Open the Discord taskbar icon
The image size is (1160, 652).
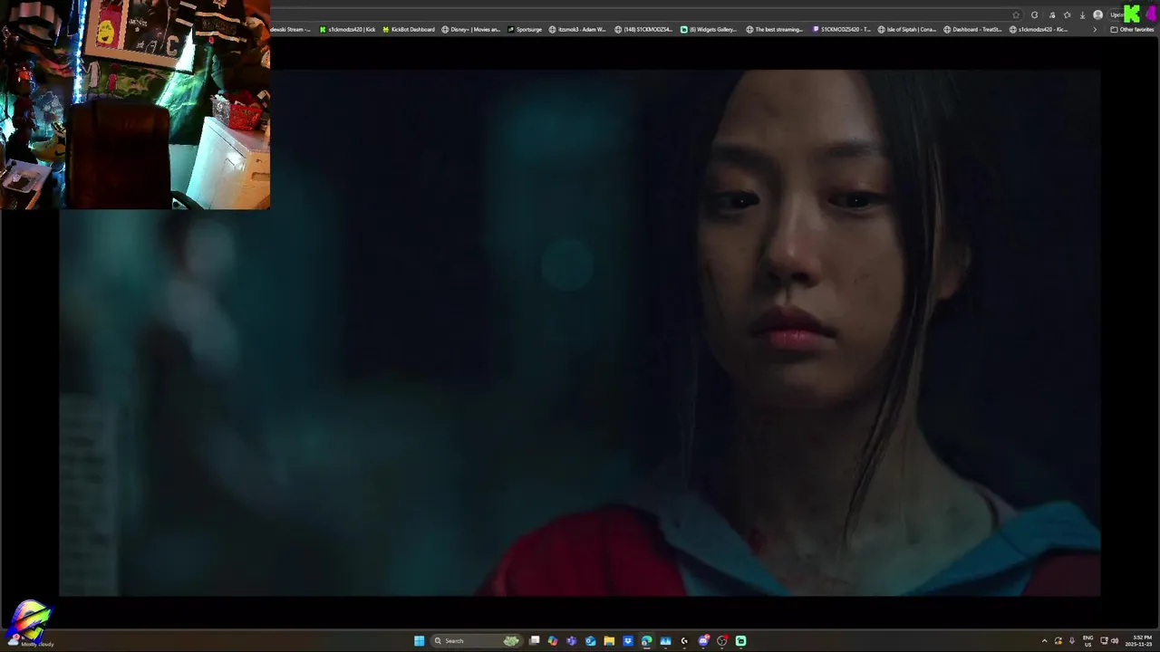click(x=703, y=641)
